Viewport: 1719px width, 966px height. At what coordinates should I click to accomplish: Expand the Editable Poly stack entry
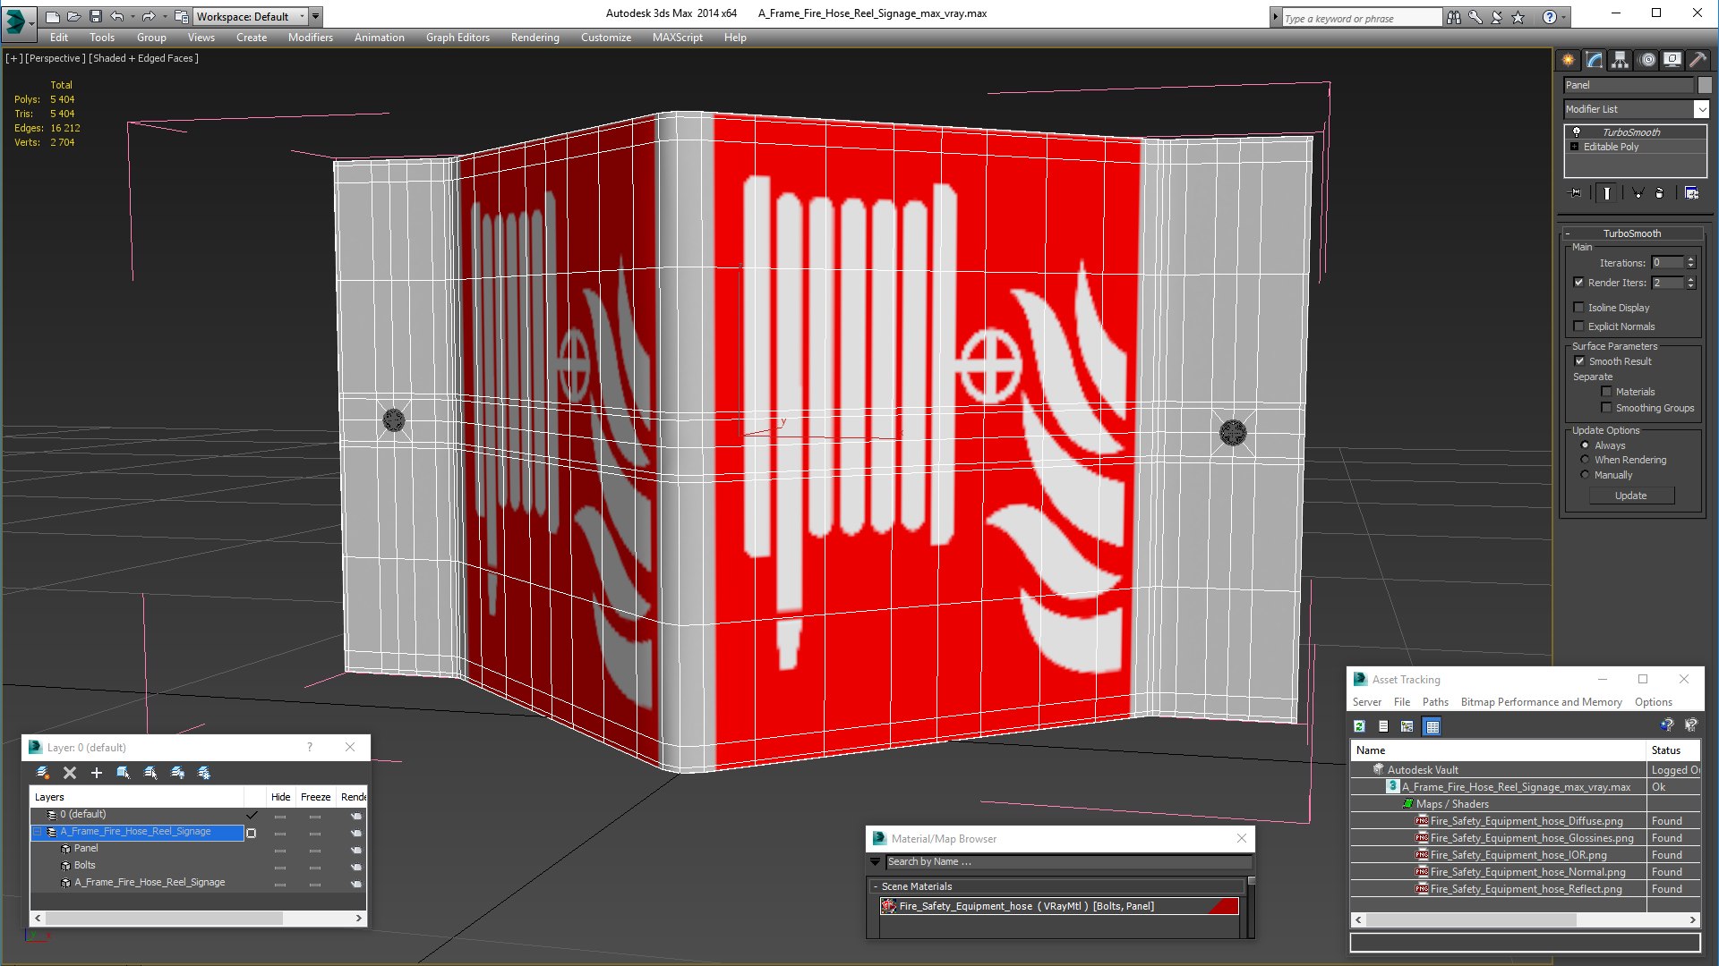point(1575,147)
